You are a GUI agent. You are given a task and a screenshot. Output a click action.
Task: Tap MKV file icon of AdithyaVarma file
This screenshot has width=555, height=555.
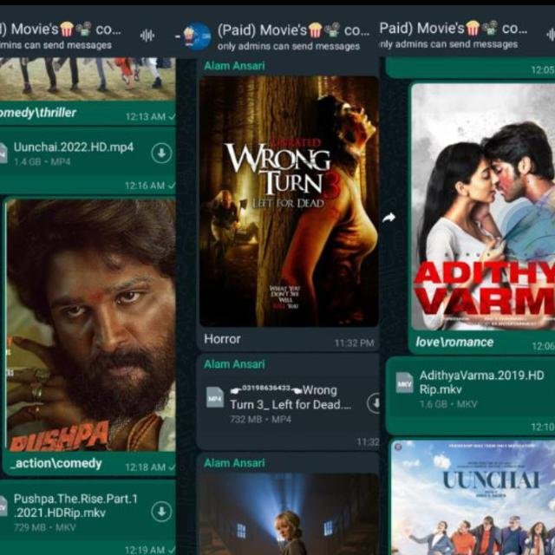(x=404, y=382)
